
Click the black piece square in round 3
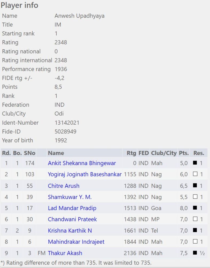click(x=195, y=185)
